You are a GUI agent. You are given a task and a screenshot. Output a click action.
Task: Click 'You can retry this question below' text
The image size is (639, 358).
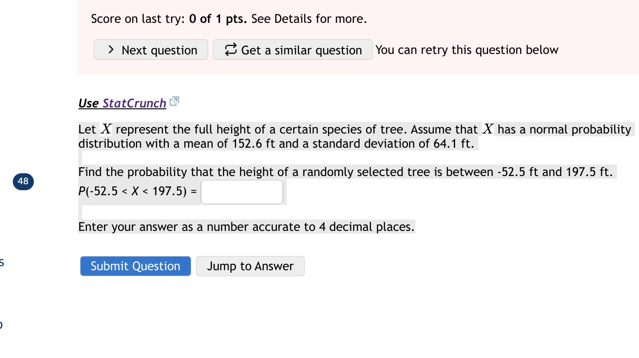[x=467, y=49]
